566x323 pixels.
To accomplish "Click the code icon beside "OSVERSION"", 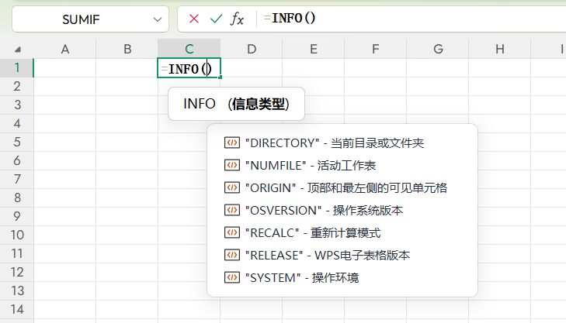I will pos(231,210).
